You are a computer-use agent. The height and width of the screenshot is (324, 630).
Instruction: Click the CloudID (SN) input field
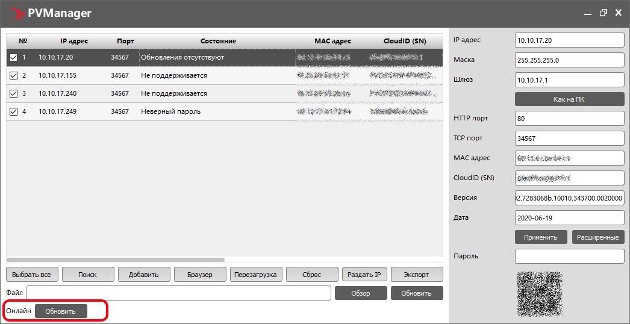click(x=569, y=178)
